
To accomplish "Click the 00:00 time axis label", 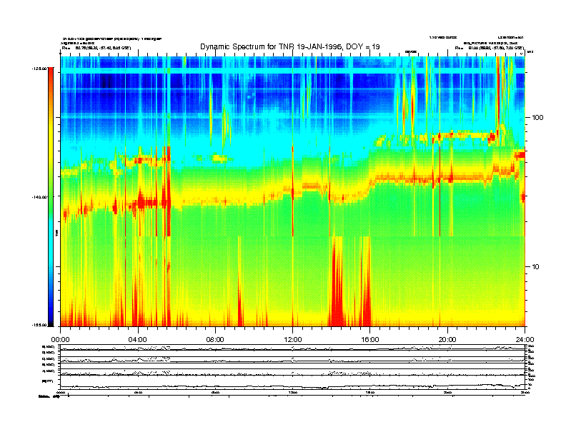I will 60,340.
